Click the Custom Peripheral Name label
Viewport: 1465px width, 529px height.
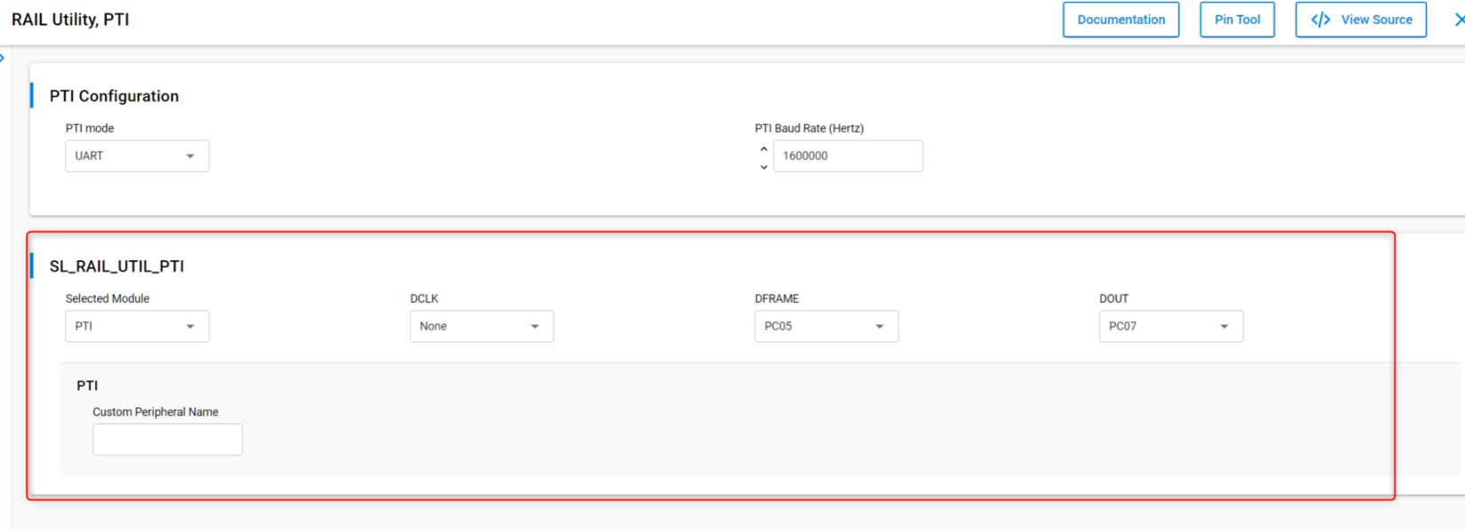(x=155, y=412)
